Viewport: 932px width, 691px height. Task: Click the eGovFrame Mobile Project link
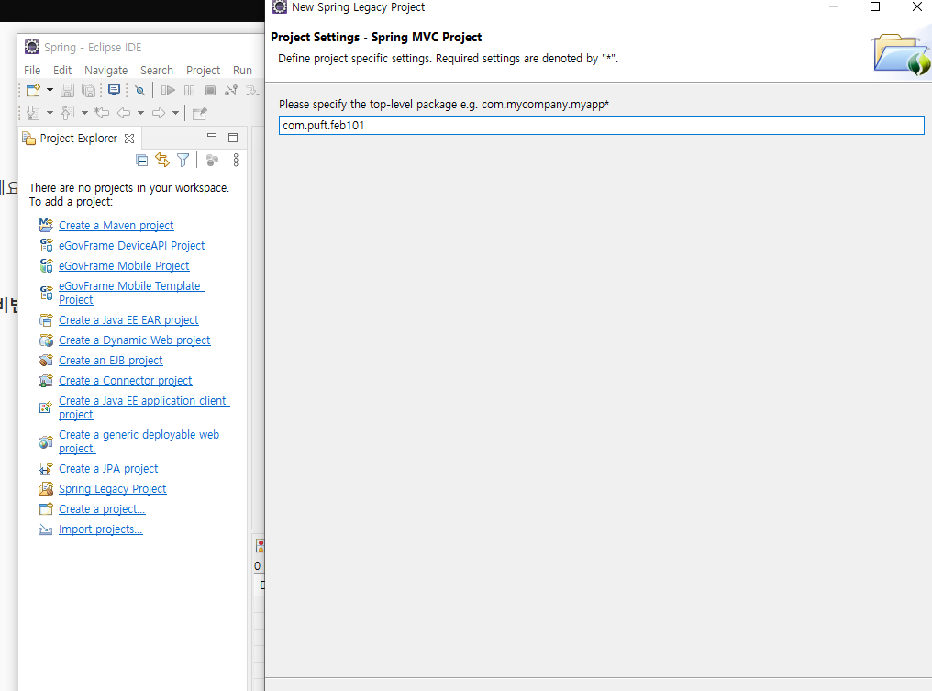click(x=124, y=266)
